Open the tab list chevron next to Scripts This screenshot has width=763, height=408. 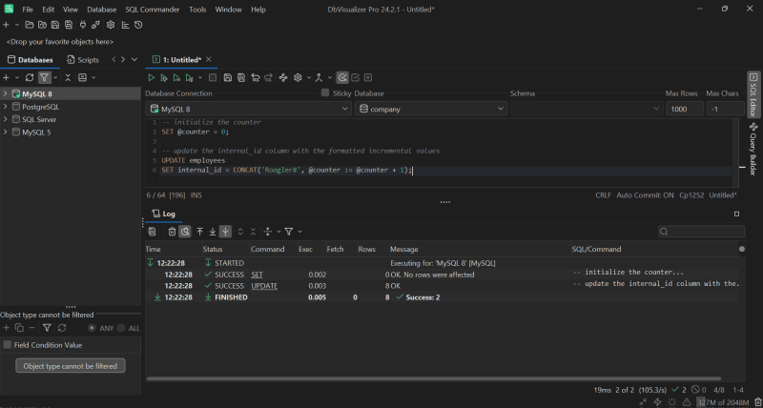click(x=134, y=59)
